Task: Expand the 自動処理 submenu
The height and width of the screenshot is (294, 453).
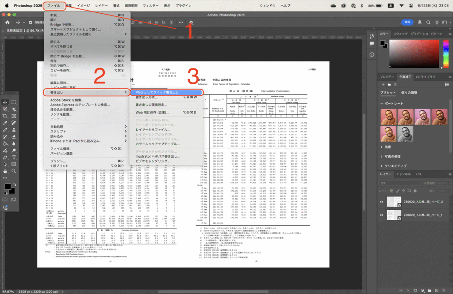Action: click(87, 127)
